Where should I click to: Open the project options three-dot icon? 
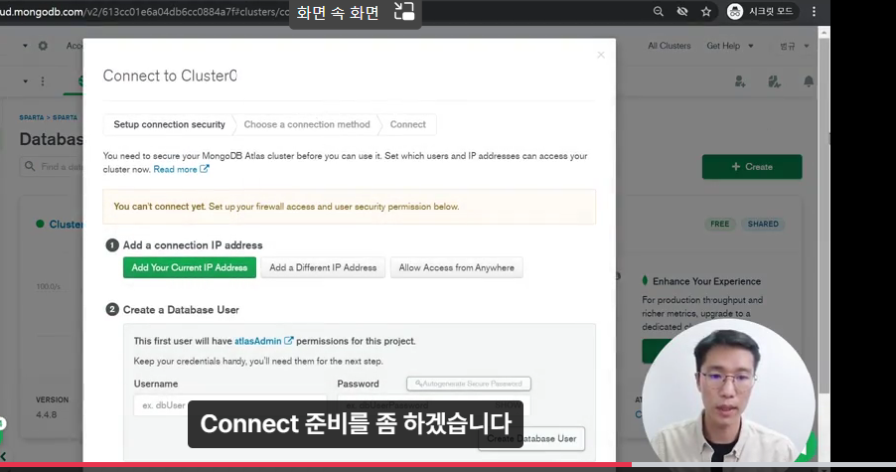coord(43,81)
